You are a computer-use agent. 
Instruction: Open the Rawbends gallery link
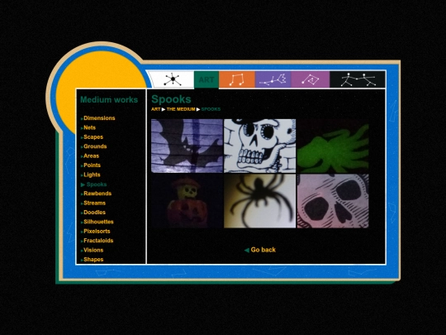97,194
